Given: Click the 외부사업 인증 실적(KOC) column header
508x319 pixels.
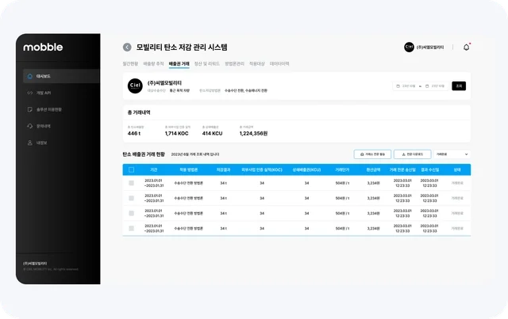Looking at the screenshot, I should 262,169.
